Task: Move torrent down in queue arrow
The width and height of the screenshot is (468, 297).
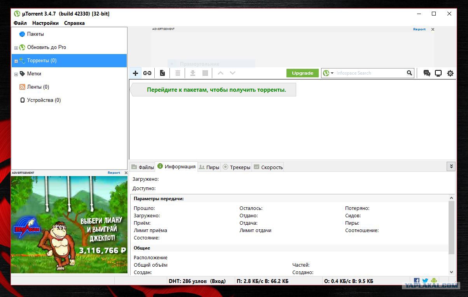Action: tap(232, 73)
